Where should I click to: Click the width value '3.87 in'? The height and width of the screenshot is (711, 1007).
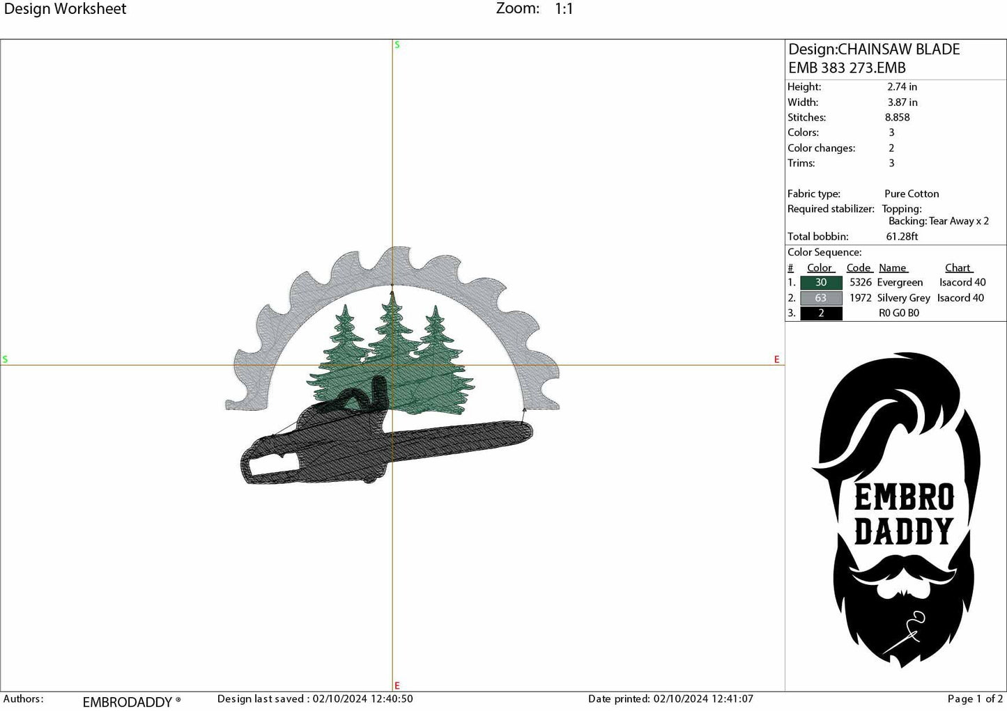point(902,102)
